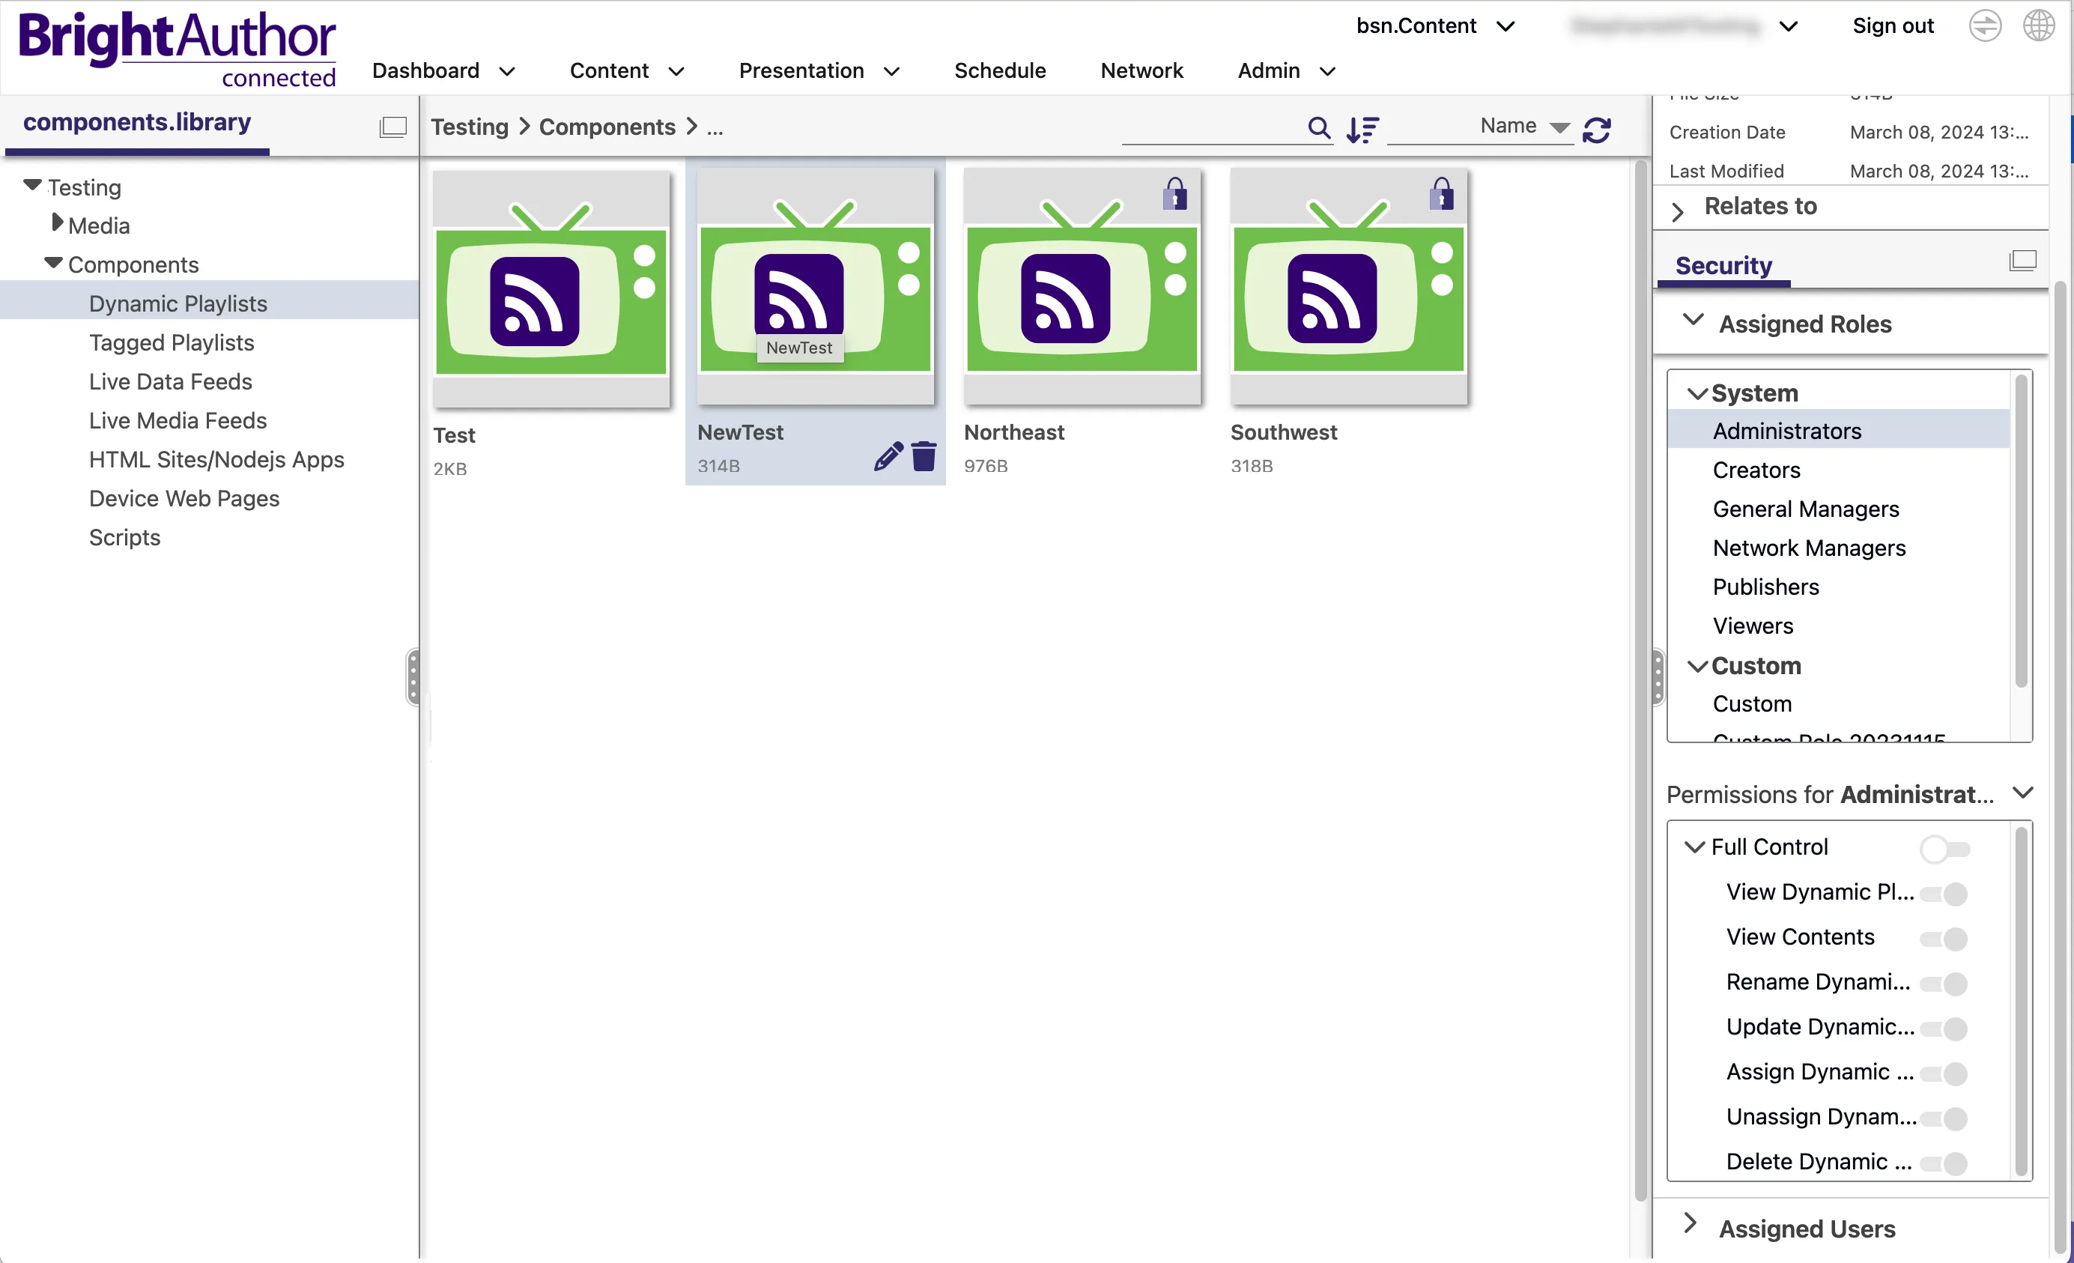Open the Dashboard menu
The width and height of the screenshot is (2074, 1263).
tap(443, 70)
